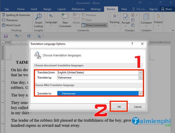
Task: Click the text formatting quick access icon
Action: [x=39, y=36]
